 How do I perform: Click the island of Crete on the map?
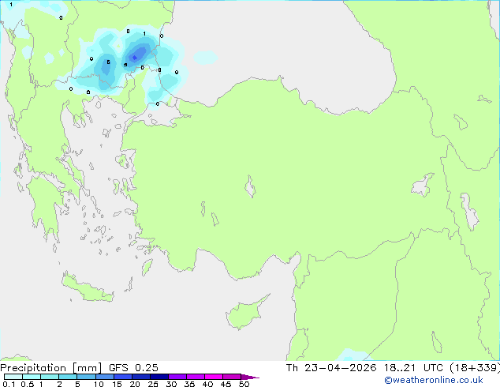coord(86,288)
